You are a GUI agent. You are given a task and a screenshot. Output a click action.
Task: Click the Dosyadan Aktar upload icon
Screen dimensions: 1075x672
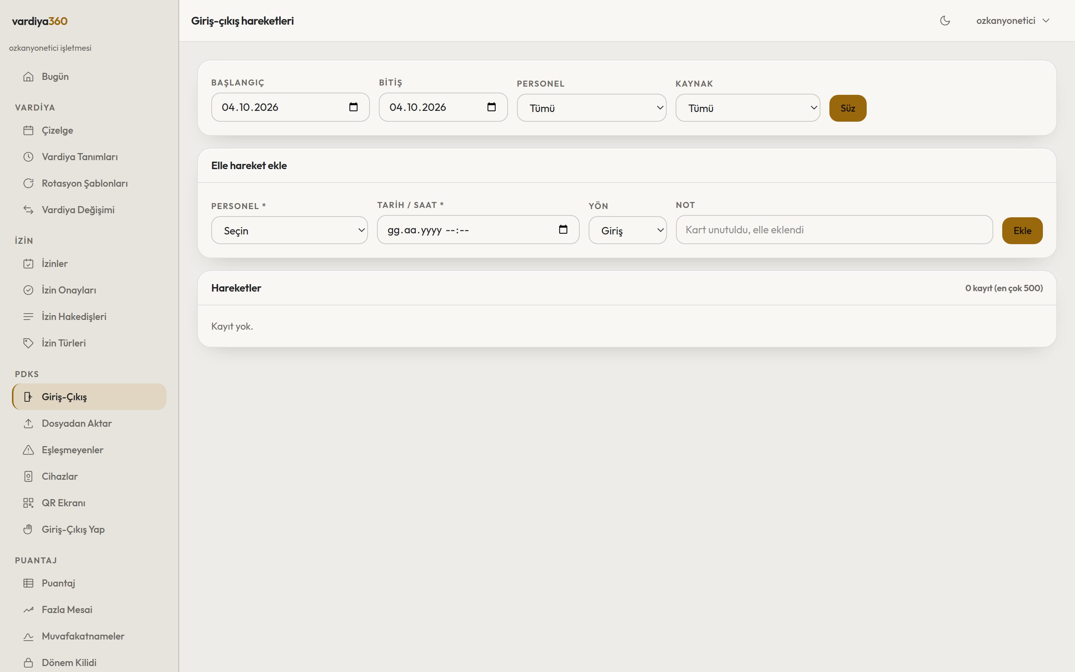pos(28,424)
